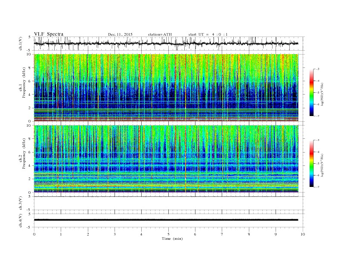
Task: Click the ch.2 spectrogram panel
Action: [x=166, y=159]
